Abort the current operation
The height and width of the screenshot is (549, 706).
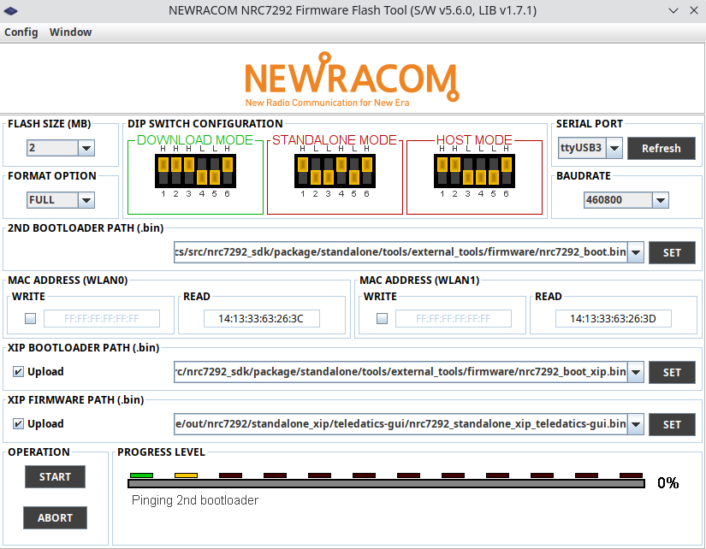pos(55,518)
